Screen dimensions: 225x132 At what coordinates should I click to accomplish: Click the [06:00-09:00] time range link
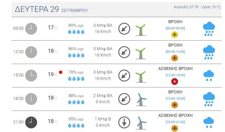click(175, 28)
